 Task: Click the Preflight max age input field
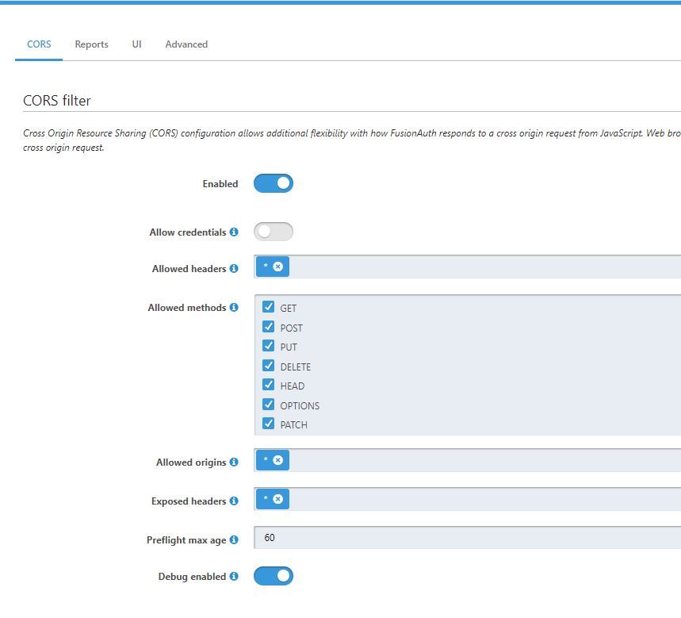tap(468, 538)
